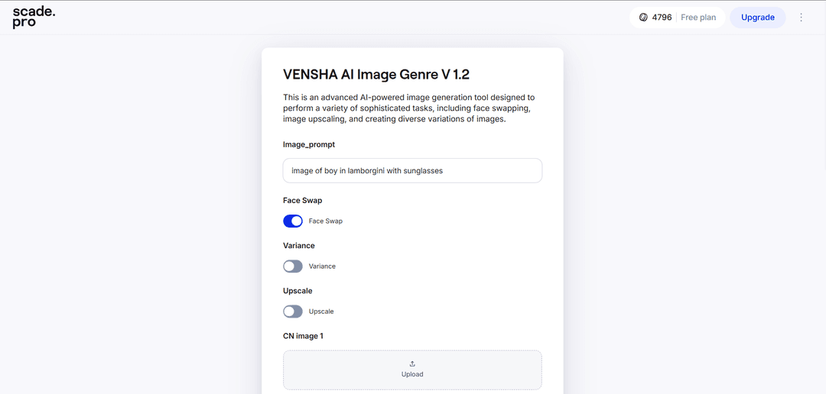The image size is (826, 394).
Task: Click the upload arrow icon
Action: [x=412, y=363]
